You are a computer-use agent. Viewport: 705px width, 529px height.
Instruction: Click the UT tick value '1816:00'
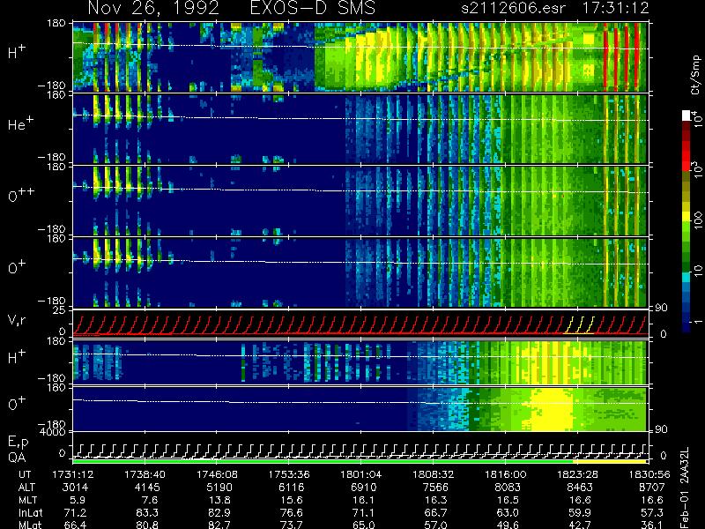(x=505, y=474)
